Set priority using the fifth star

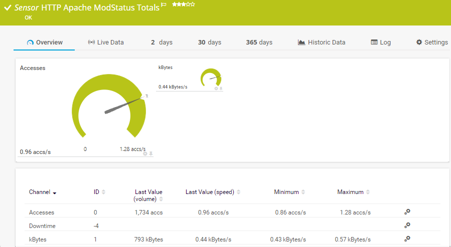(193, 4)
